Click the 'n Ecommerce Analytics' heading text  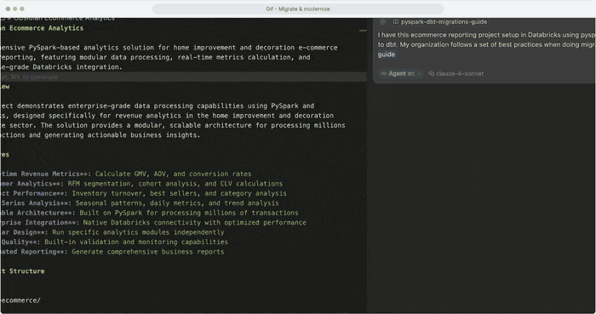[x=42, y=28]
